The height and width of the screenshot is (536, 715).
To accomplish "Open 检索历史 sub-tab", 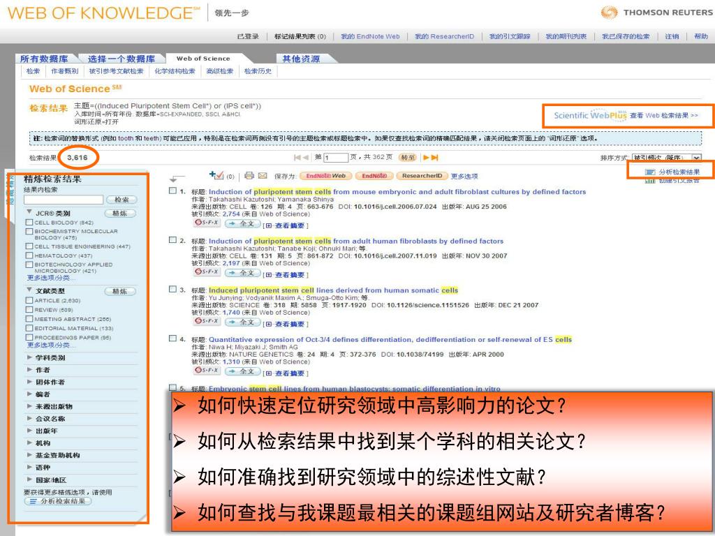I will 258,71.
